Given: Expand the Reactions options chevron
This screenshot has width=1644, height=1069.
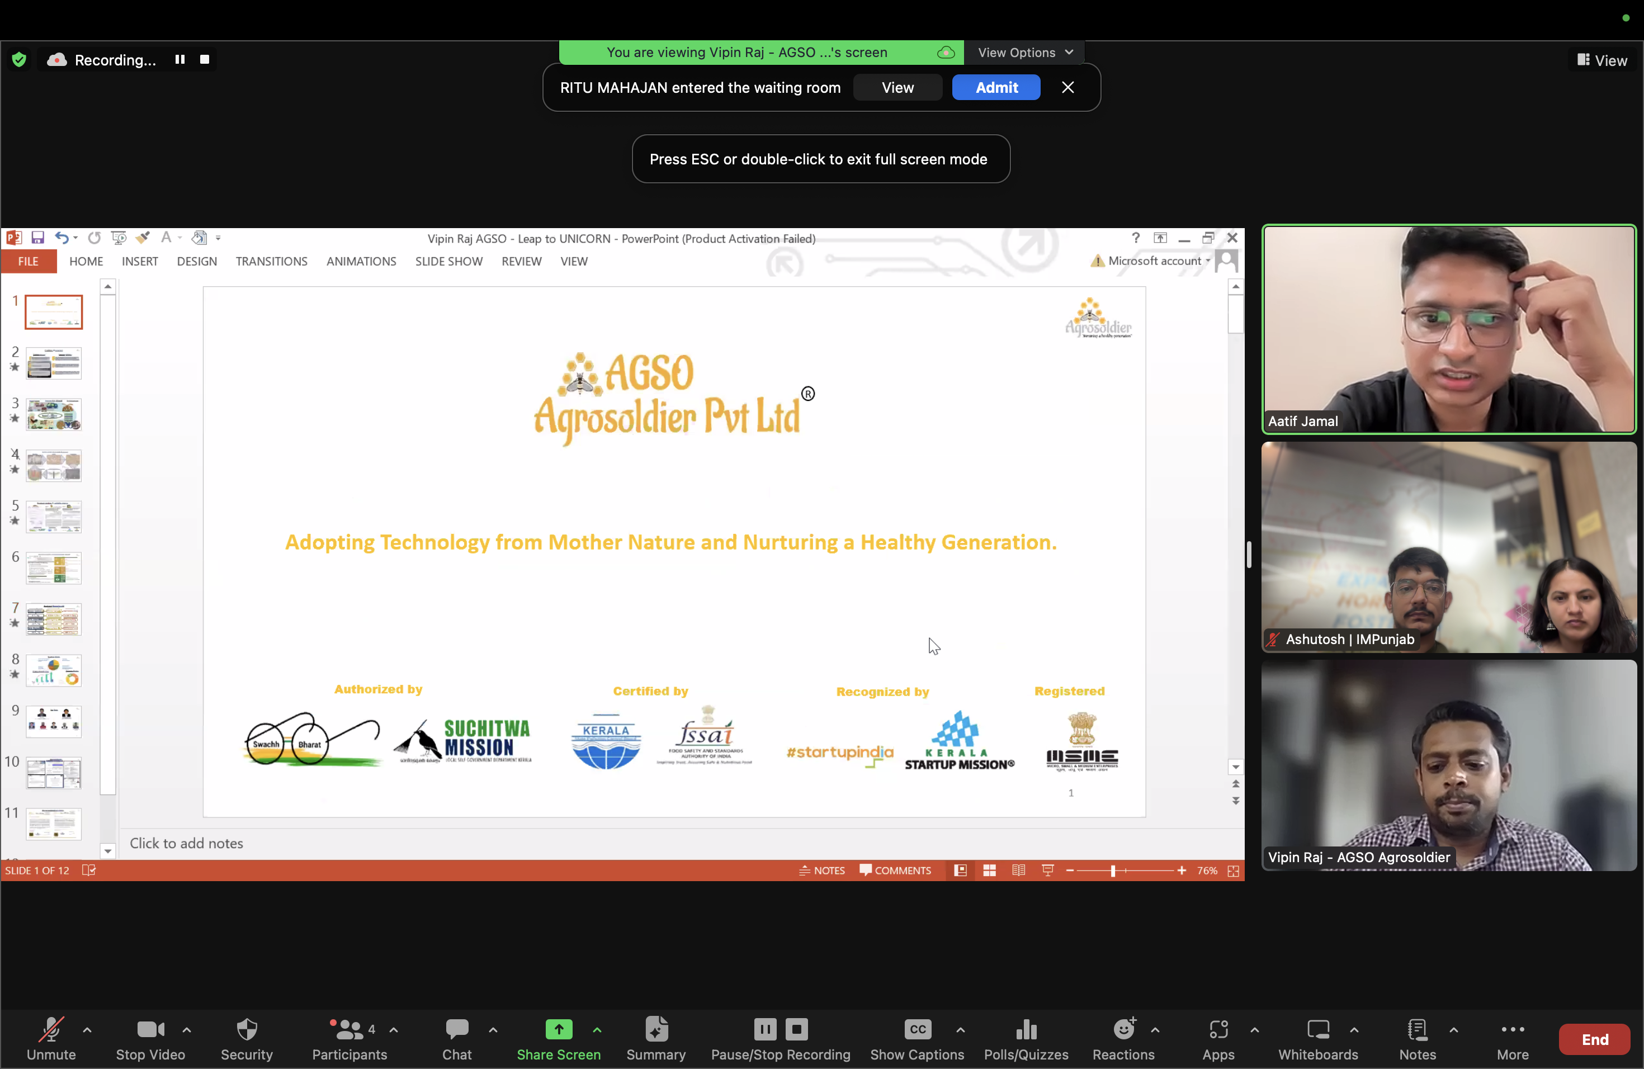Looking at the screenshot, I should [1155, 1030].
